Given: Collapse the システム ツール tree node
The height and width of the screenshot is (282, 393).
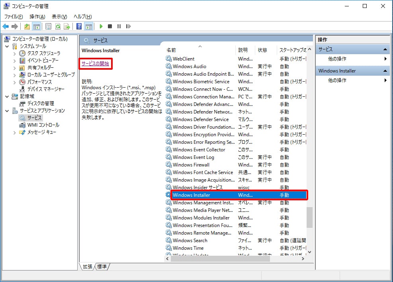Looking at the screenshot, I should [7, 46].
